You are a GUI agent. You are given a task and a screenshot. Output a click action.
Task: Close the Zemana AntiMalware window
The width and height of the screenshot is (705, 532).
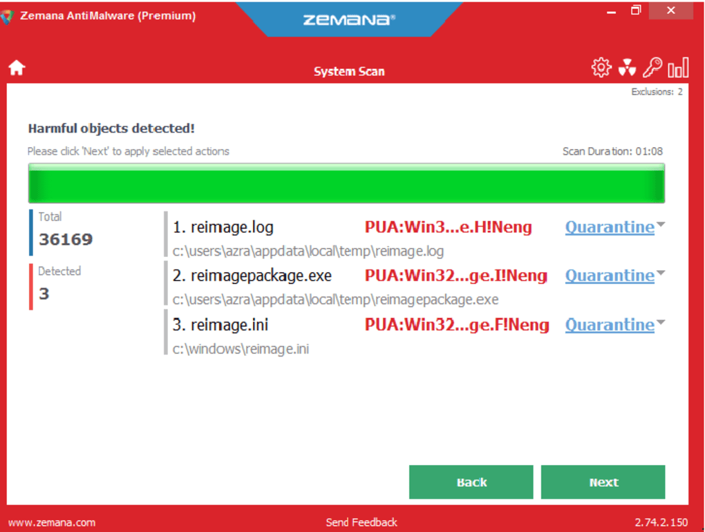pos(671,10)
